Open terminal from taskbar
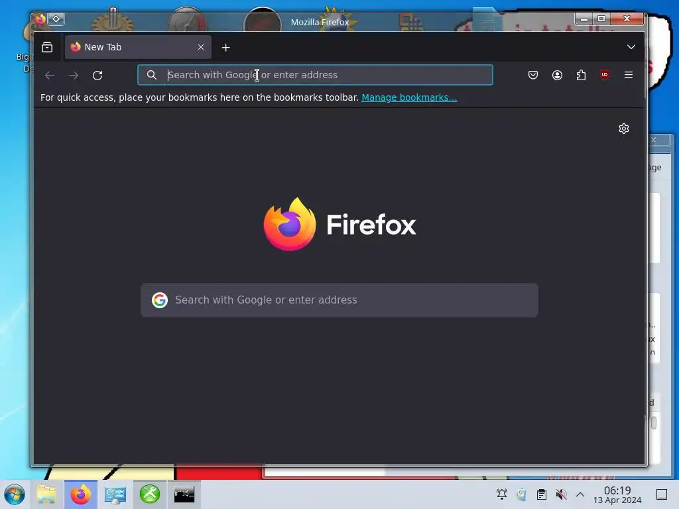This screenshot has height=509, width=679. click(184, 494)
